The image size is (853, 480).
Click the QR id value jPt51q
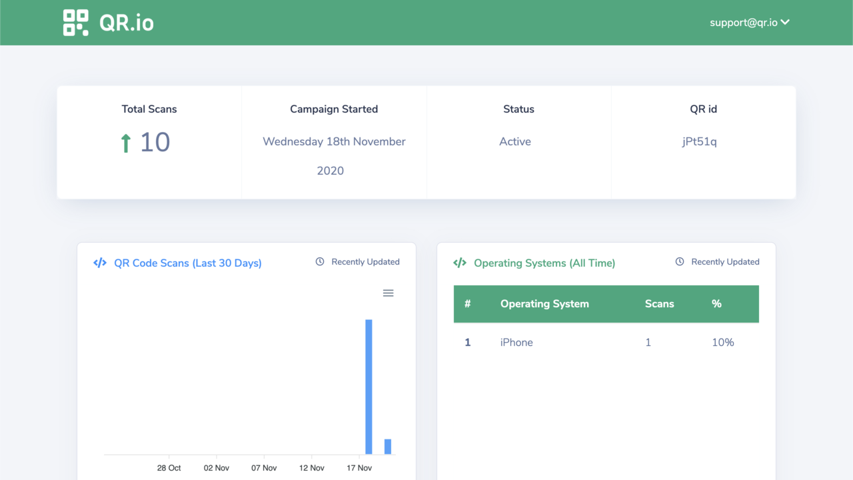699,141
